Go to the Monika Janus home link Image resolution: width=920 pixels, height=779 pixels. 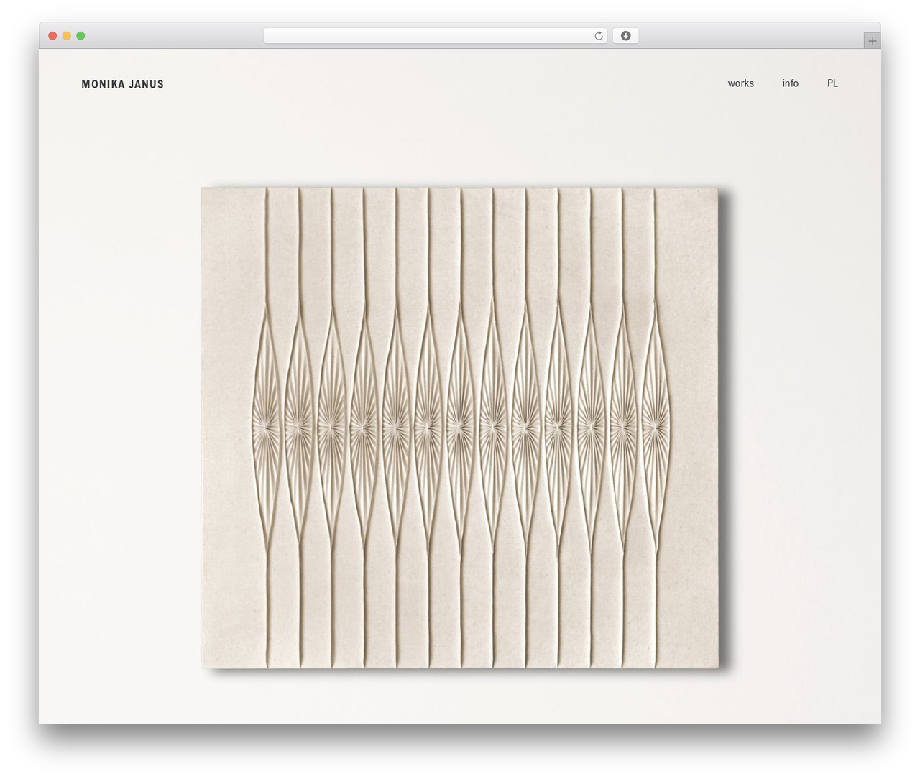(123, 84)
